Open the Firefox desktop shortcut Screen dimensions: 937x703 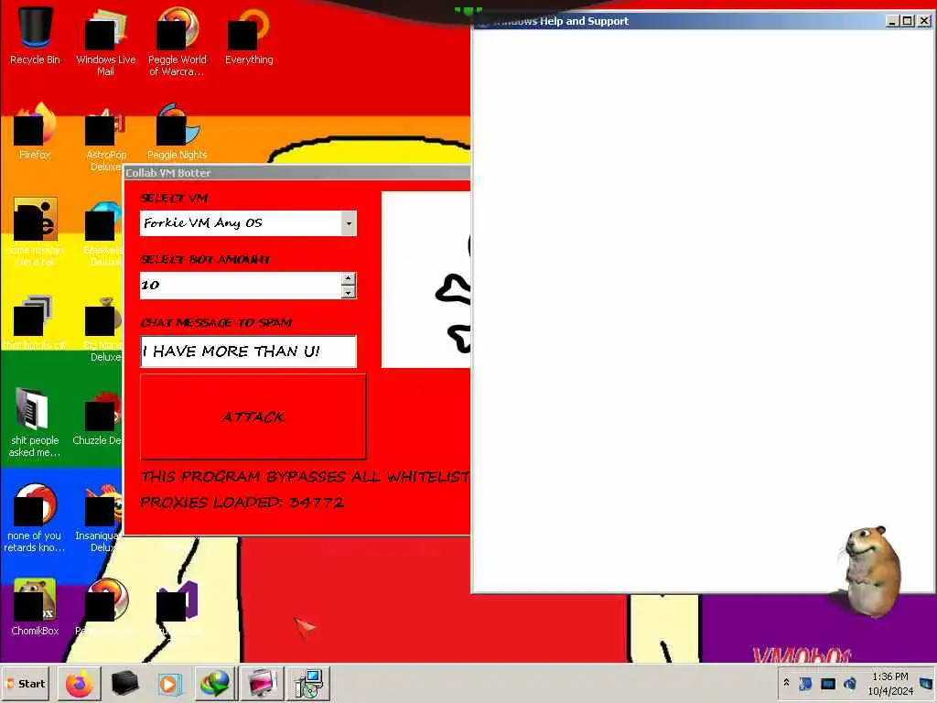pyautogui.click(x=35, y=132)
